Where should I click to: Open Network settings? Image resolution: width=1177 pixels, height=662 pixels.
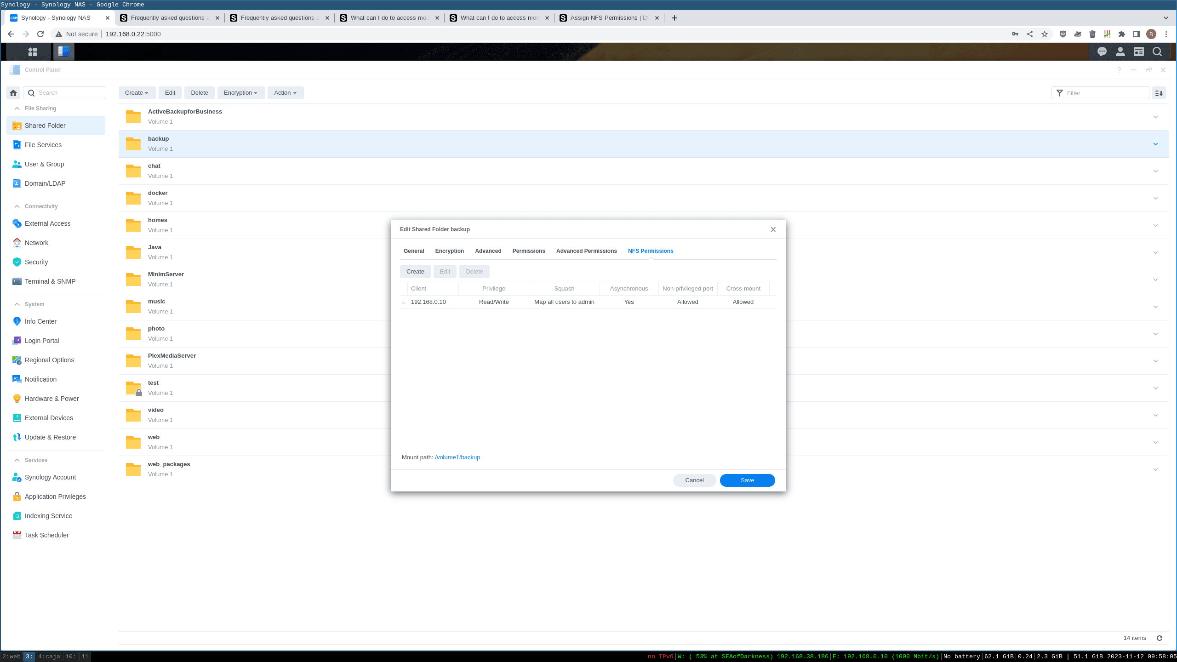pos(56,243)
